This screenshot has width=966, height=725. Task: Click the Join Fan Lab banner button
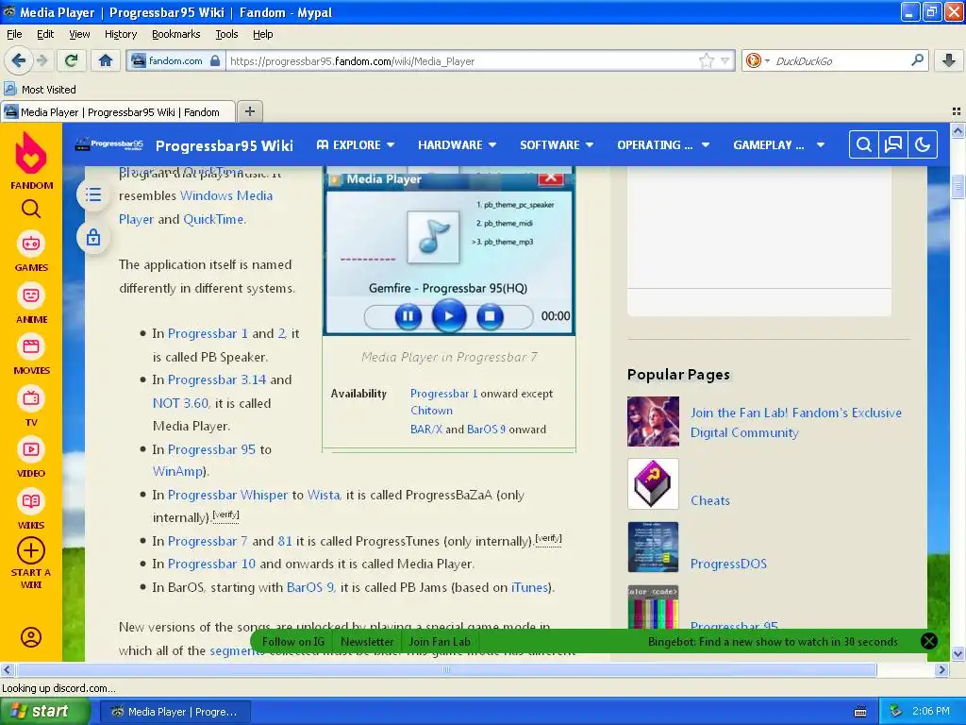click(440, 641)
